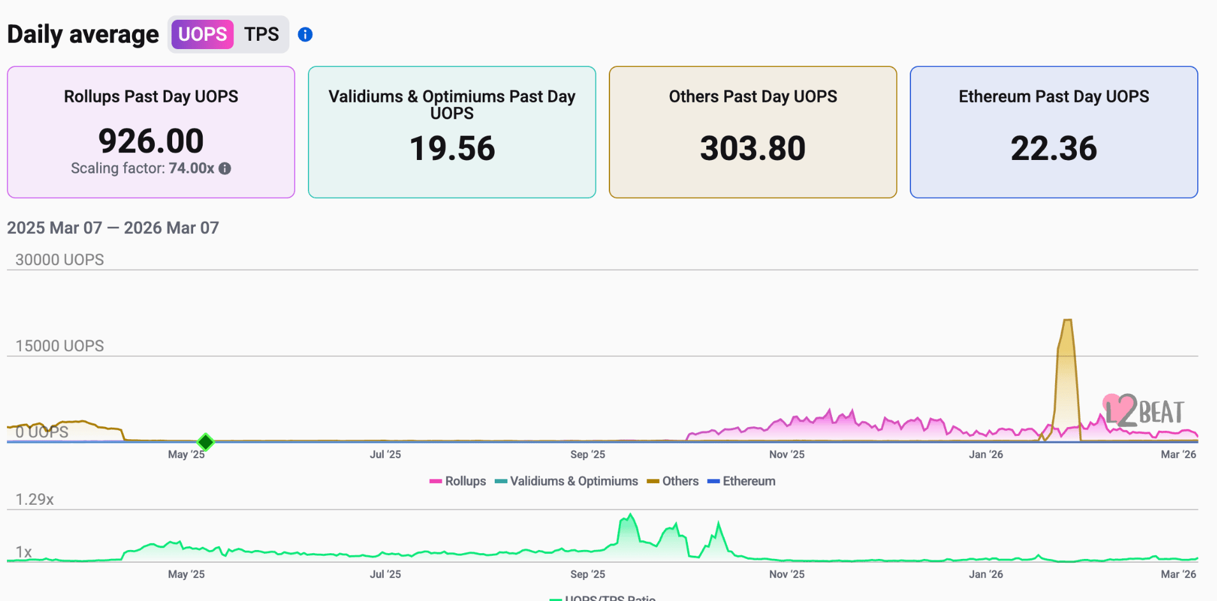Click the UOPS/TPS Ratio legend entry
This screenshot has width=1217, height=601.
pos(602,598)
